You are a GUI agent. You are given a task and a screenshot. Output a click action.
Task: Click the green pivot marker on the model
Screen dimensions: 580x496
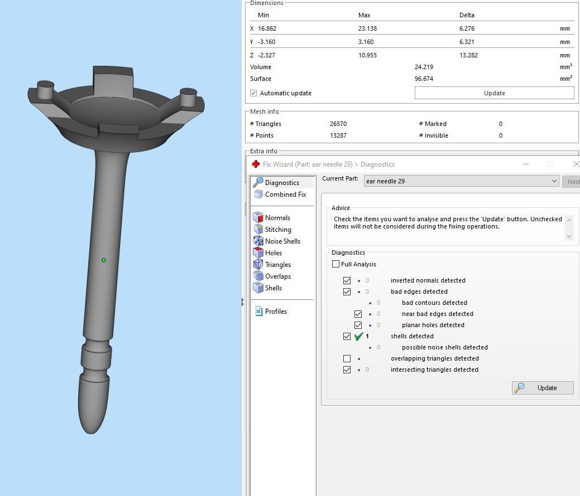104,260
